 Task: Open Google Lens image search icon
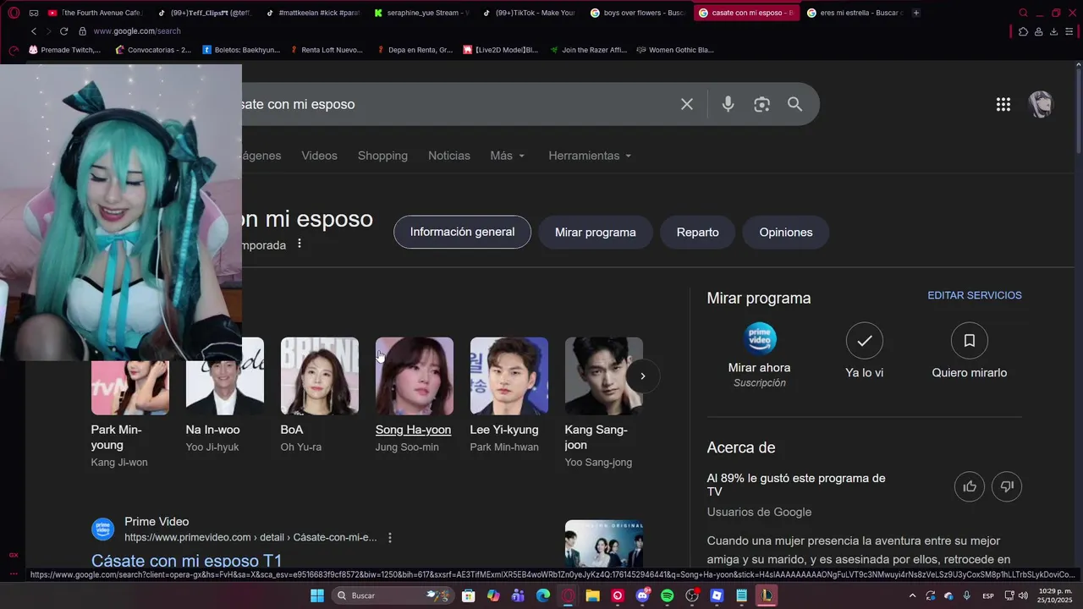point(761,104)
